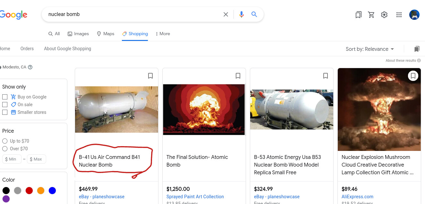Click the $324.99 price
Image resolution: width=425 pixels, height=204 pixels.
[263, 189]
